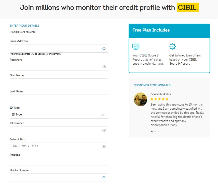Screen dimensions: 218x185
Task: Go to second testimonial carousel dot
Action: [x=155, y=132]
